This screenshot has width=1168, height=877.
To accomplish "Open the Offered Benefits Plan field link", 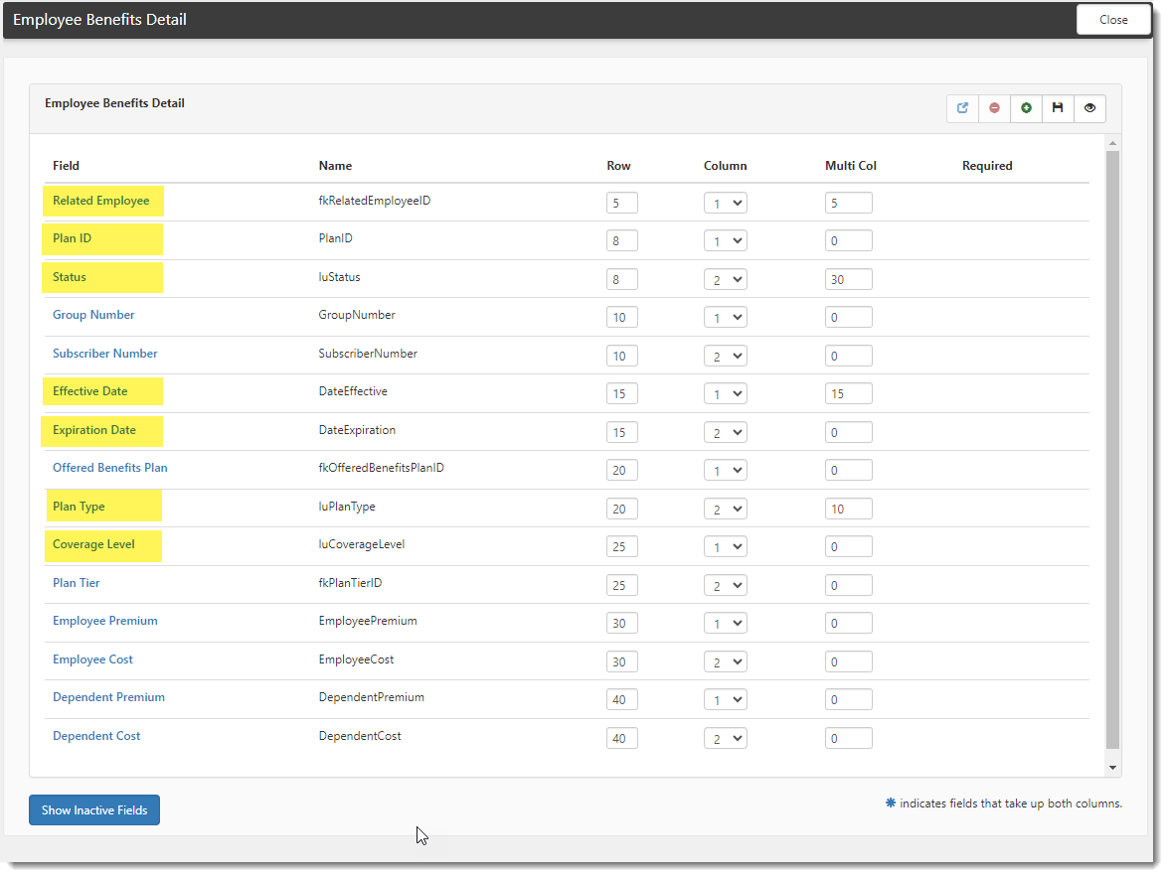I will [x=109, y=468].
